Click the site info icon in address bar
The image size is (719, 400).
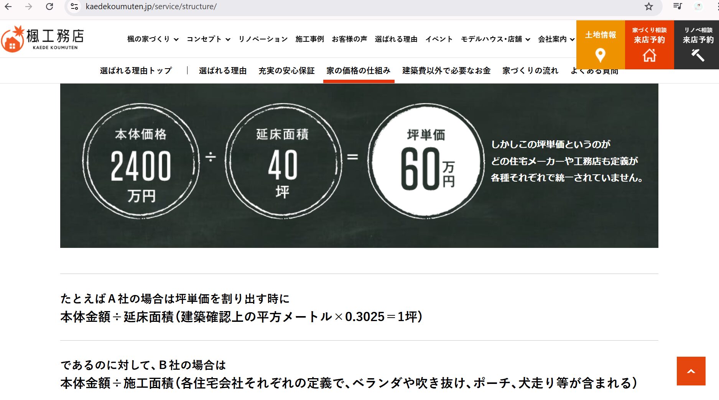coord(74,7)
